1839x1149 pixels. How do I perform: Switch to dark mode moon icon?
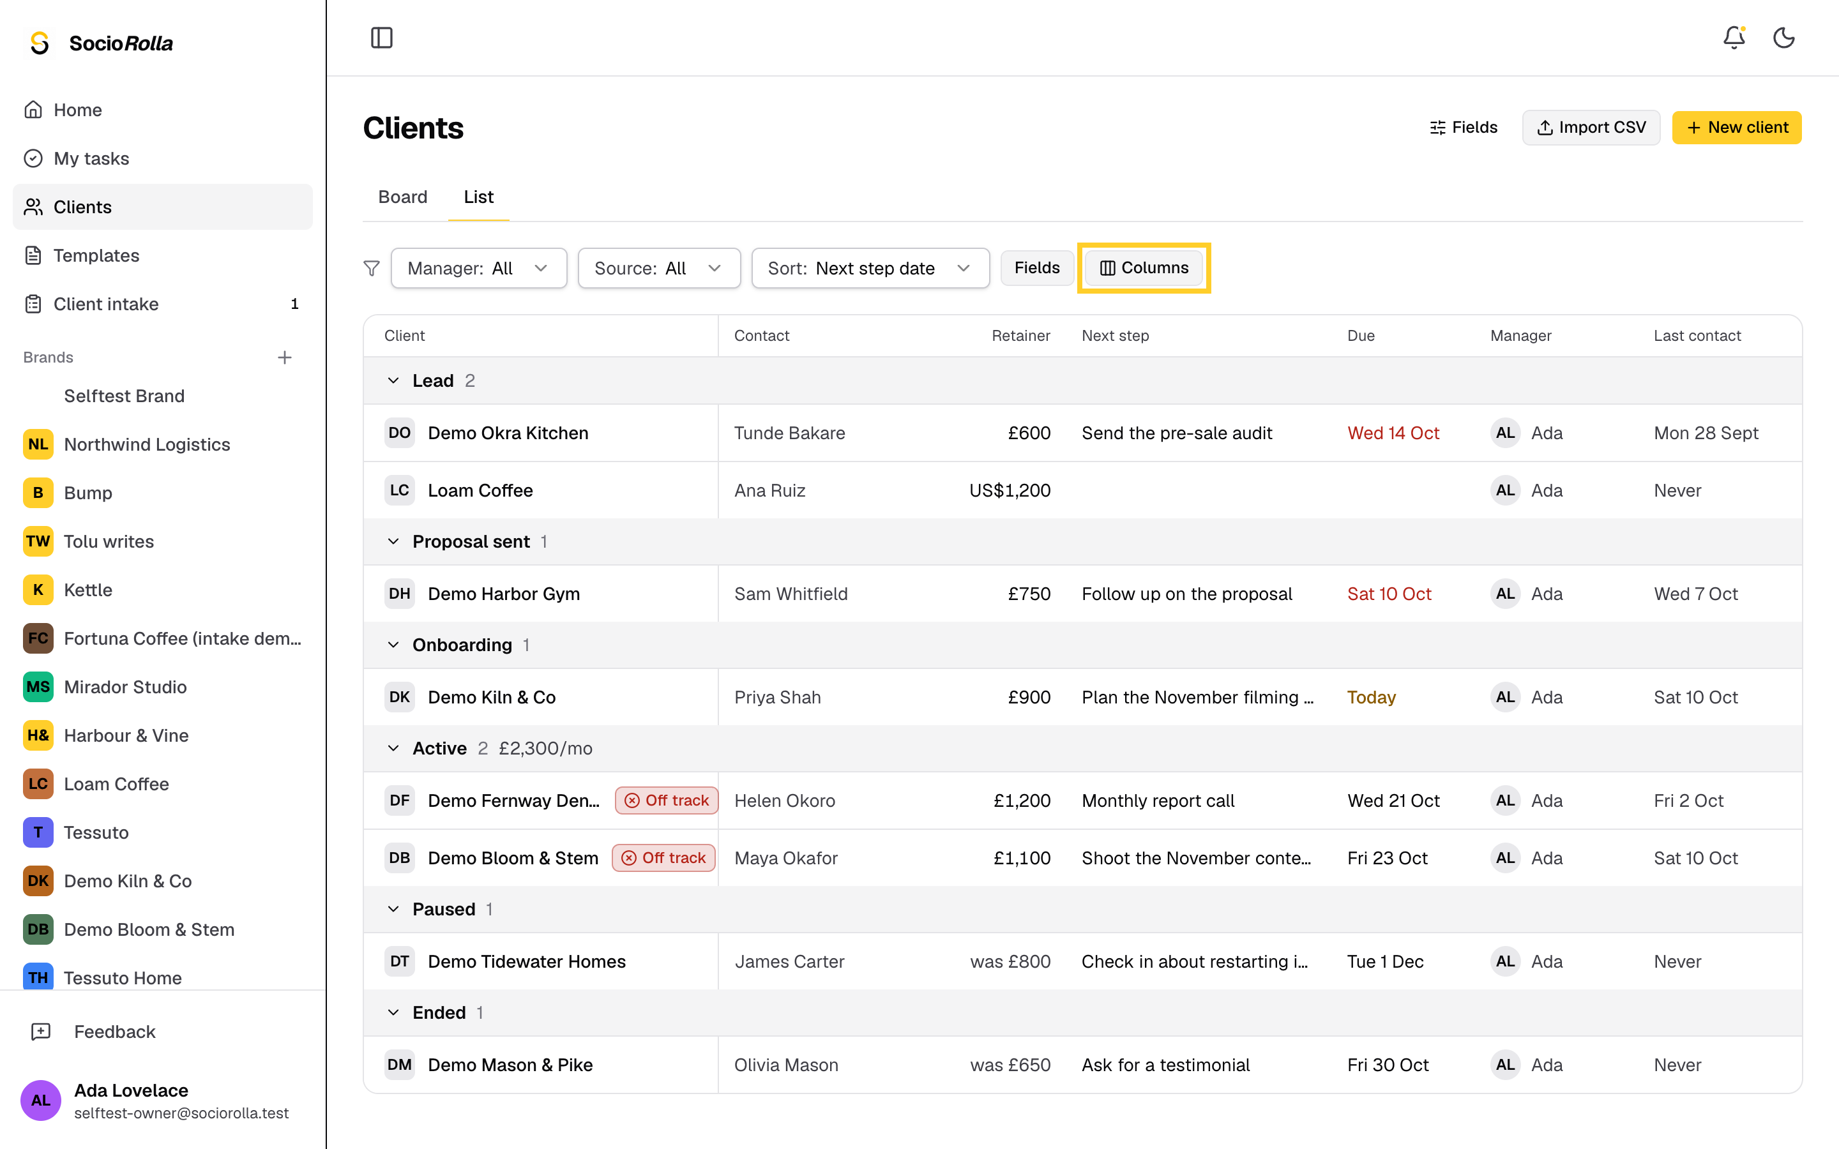coord(1783,38)
